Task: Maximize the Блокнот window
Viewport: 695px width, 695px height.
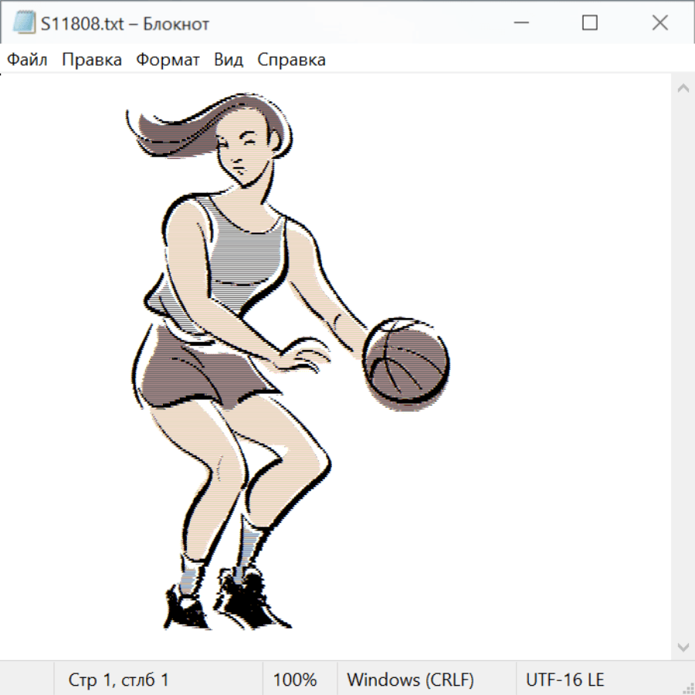Action: [x=589, y=23]
